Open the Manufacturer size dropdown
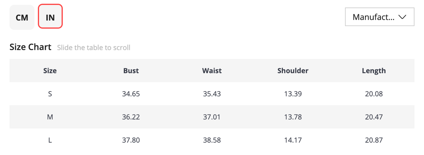424x155 pixels. pyautogui.click(x=380, y=17)
